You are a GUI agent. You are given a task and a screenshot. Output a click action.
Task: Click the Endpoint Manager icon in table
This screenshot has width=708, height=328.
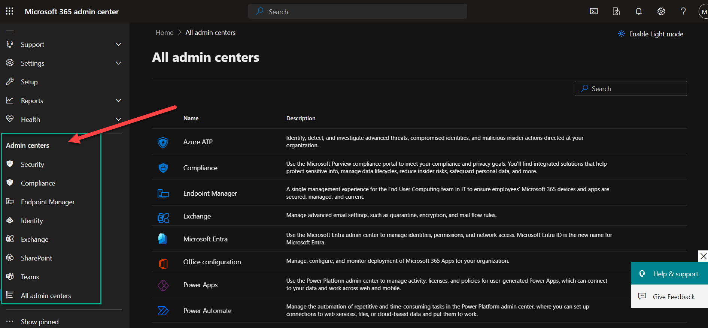pos(163,194)
